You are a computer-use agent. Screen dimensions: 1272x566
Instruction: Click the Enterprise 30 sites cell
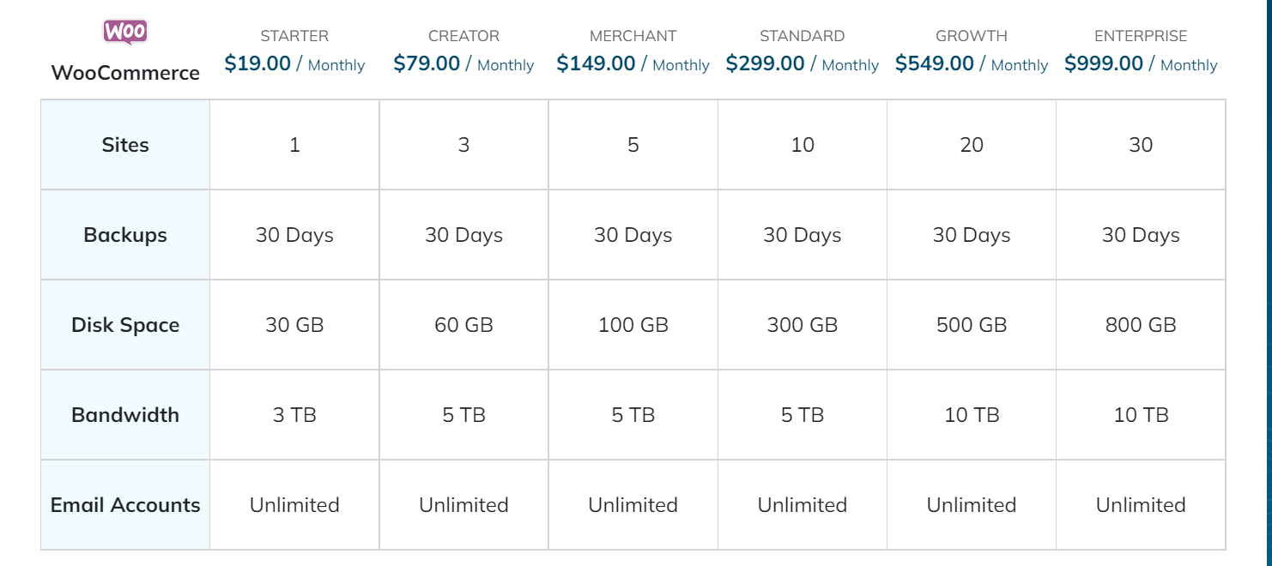tap(1141, 145)
